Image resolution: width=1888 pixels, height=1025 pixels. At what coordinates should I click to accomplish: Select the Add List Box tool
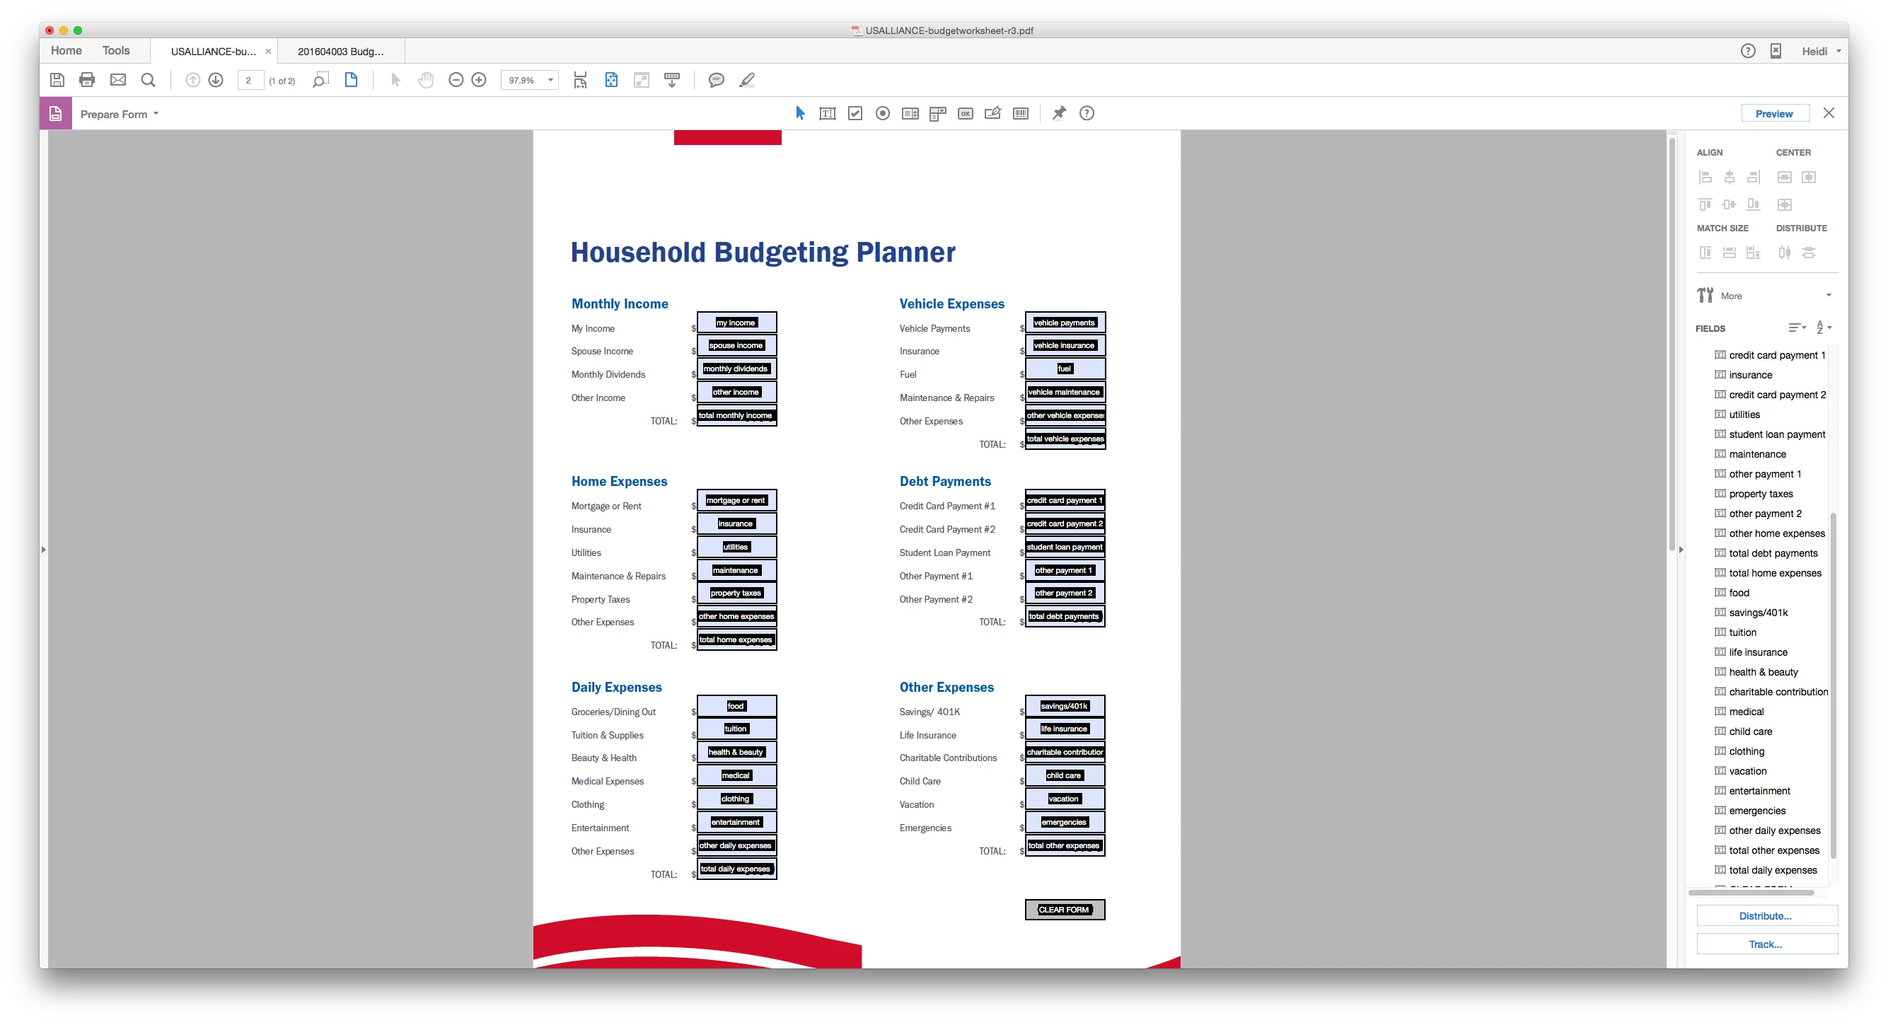click(x=910, y=114)
